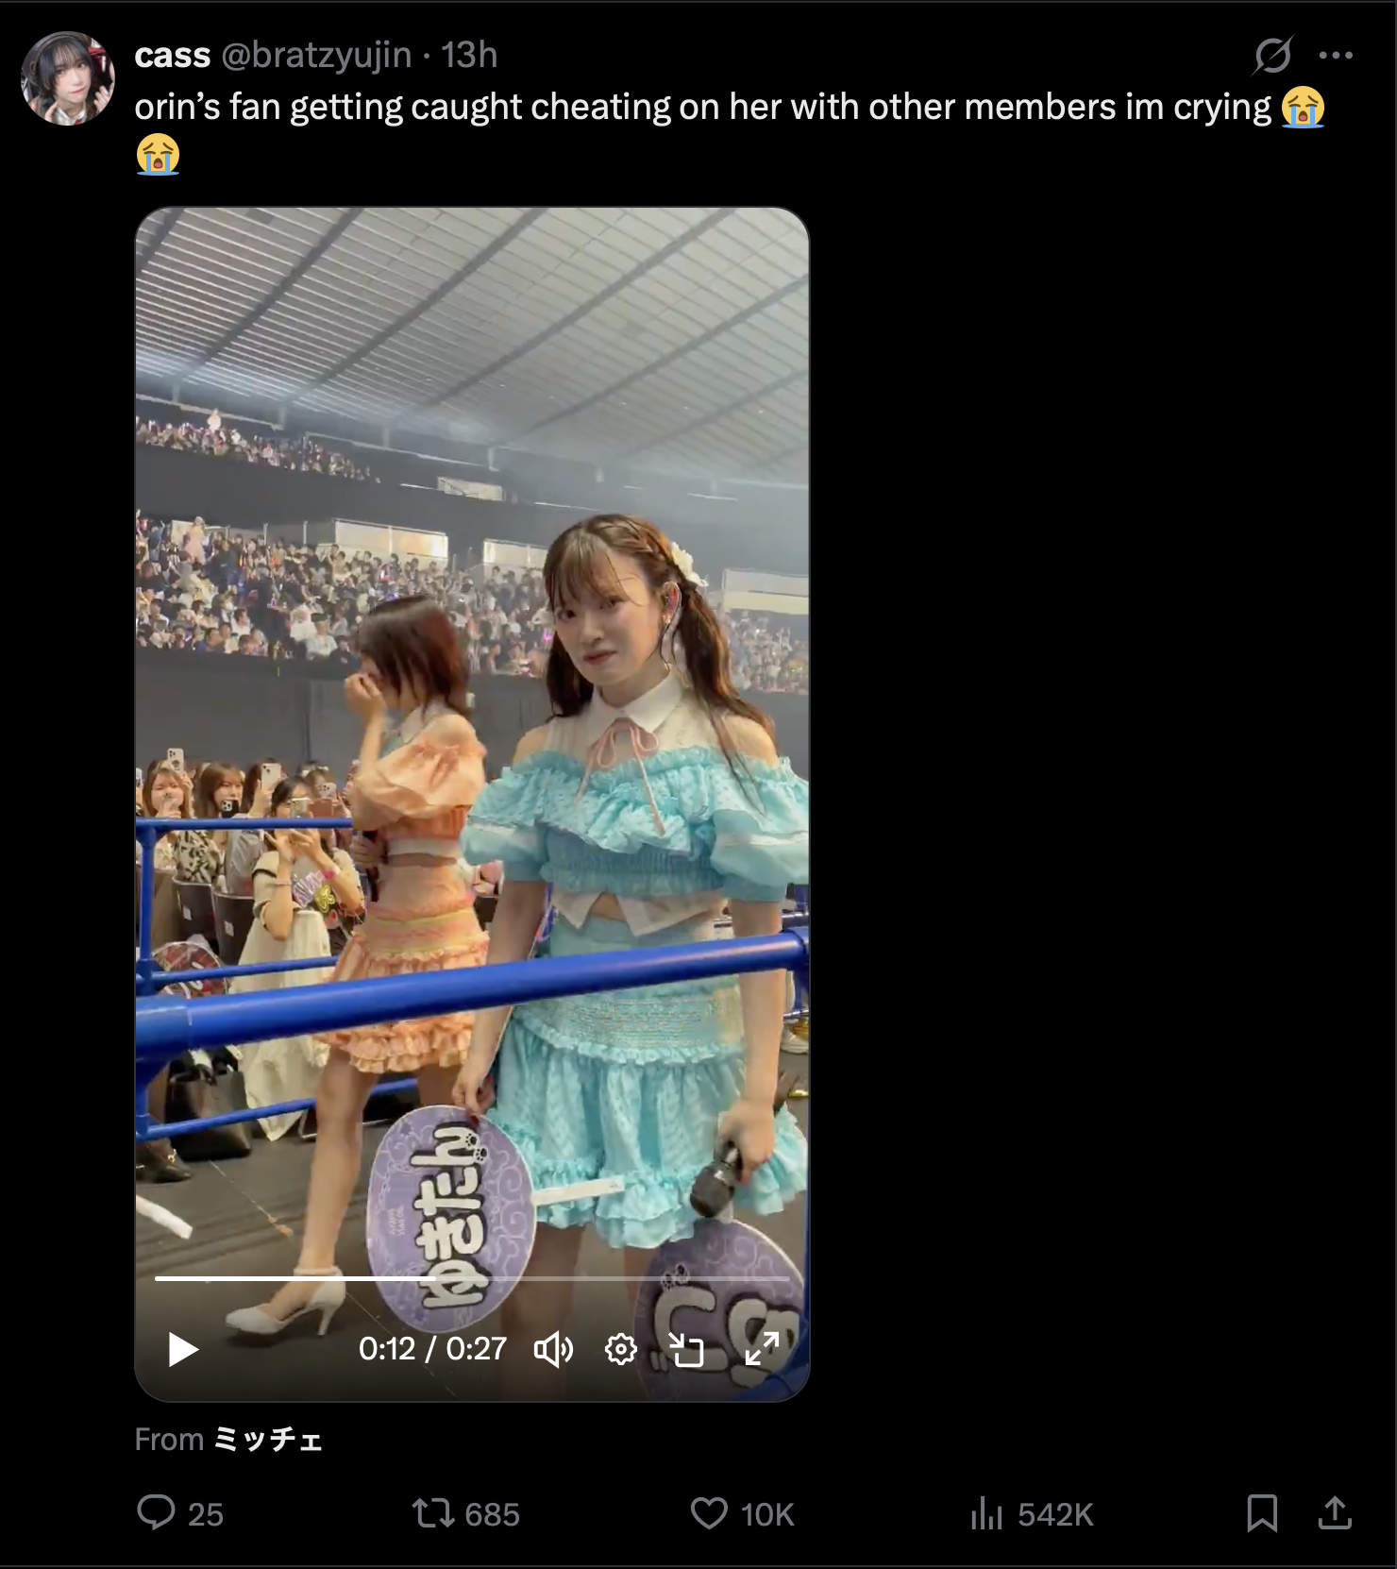Play the video with the play button
Viewport: 1397px width, 1569px height.
coord(183,1349)
